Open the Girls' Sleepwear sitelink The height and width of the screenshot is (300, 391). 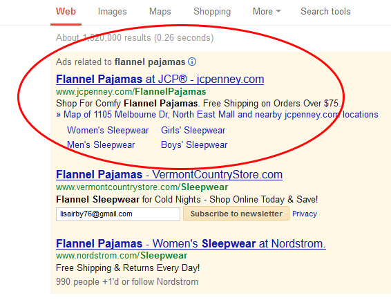coord(193,130)
